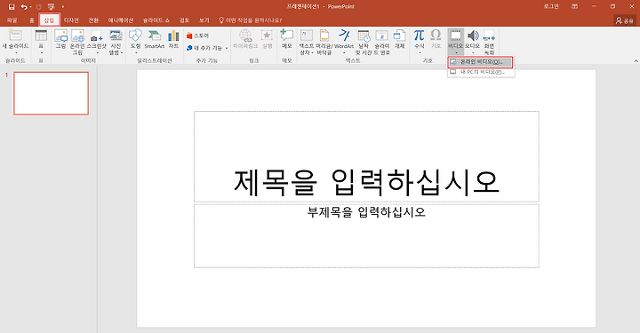640x333 pixels.
Task: Open the 파일 (File) tab
Action: click(12, 20)
